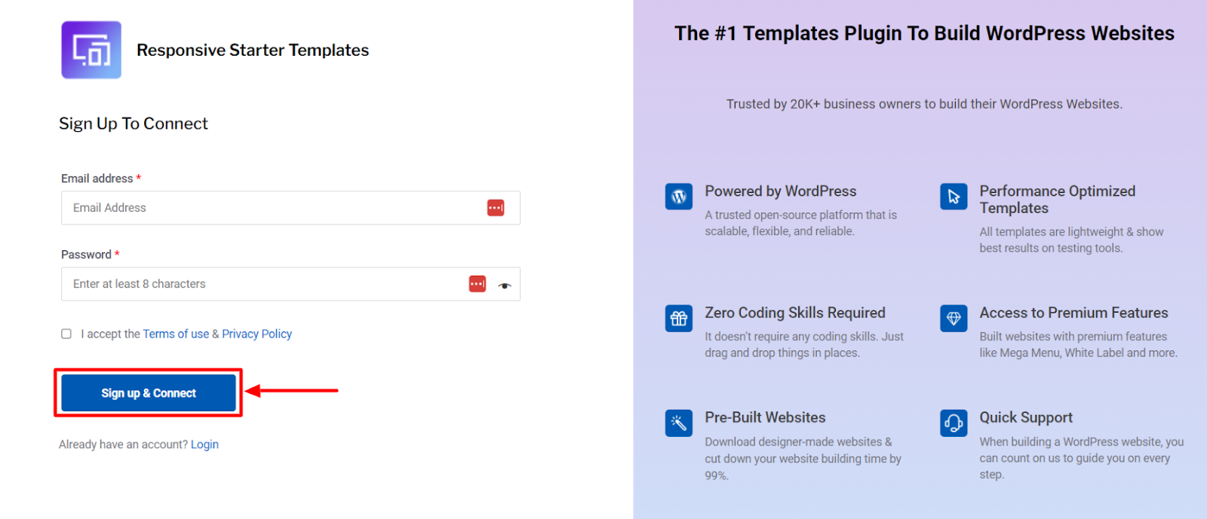This screenshot has height=519, width=1207.
Task: Click the Responsive Starter Templates logo icon
Action: [91, 50]
